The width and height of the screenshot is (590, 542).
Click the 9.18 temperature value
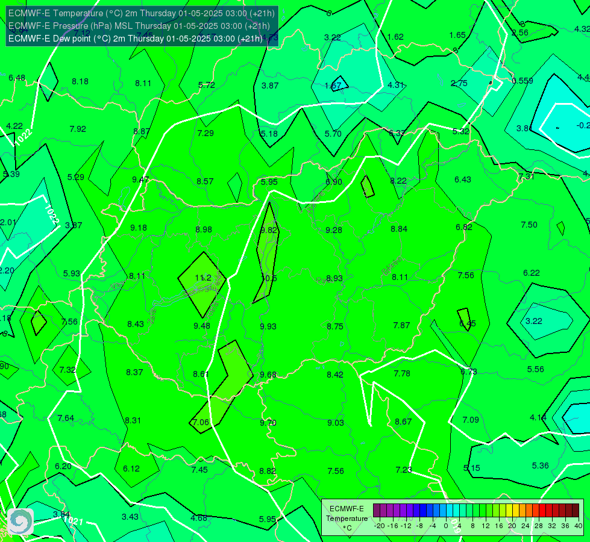click(x=139, y=228)
